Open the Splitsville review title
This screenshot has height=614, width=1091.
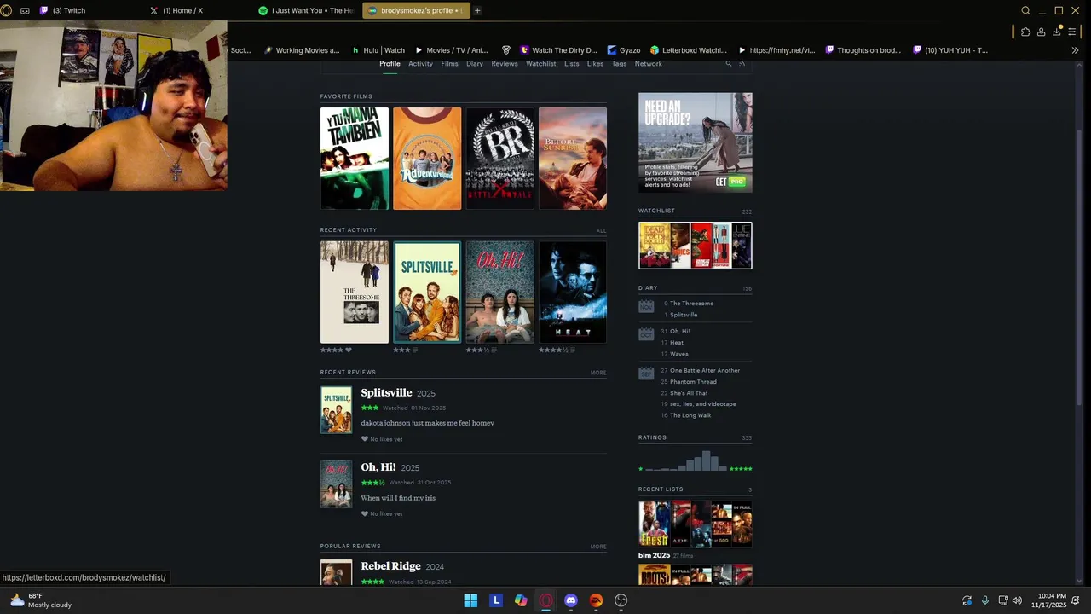coord(386,392)
